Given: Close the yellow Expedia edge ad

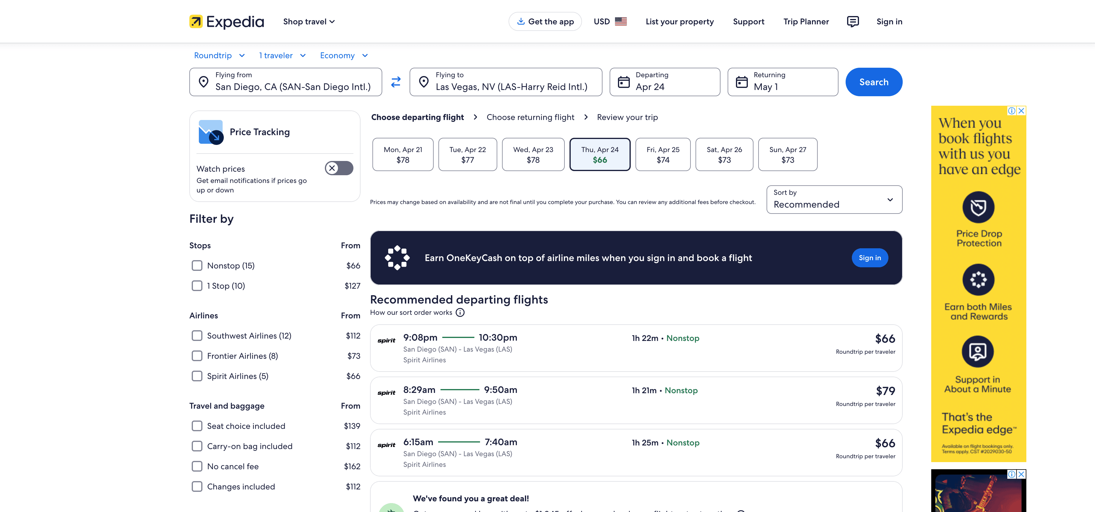Looking at the screenshot, I should pyautogui.click(x=1021, y=111).
